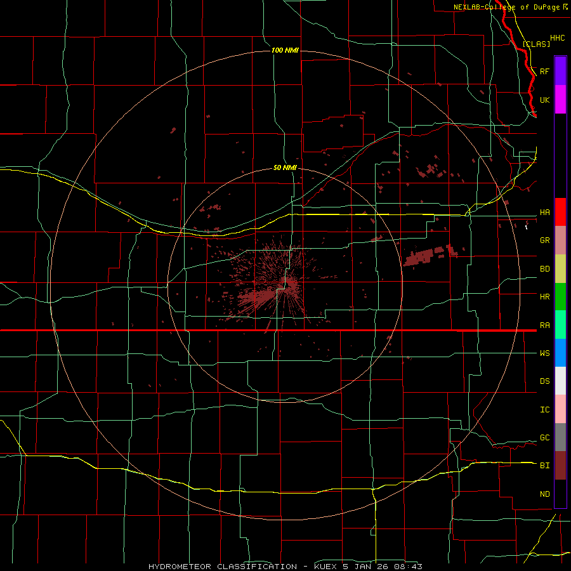Click the HR green color swatch
The width and height of the screenshot is (571, 571).
tap(560, 297)
